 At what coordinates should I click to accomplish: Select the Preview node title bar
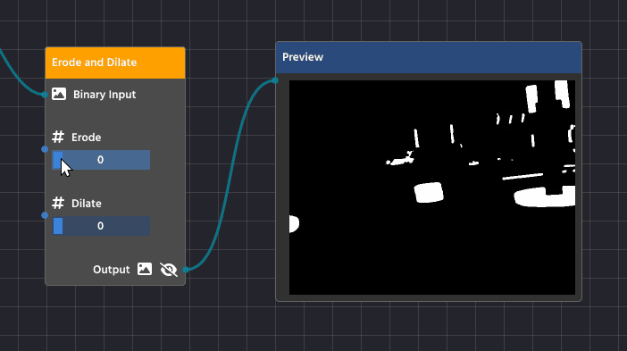(429, 57)
